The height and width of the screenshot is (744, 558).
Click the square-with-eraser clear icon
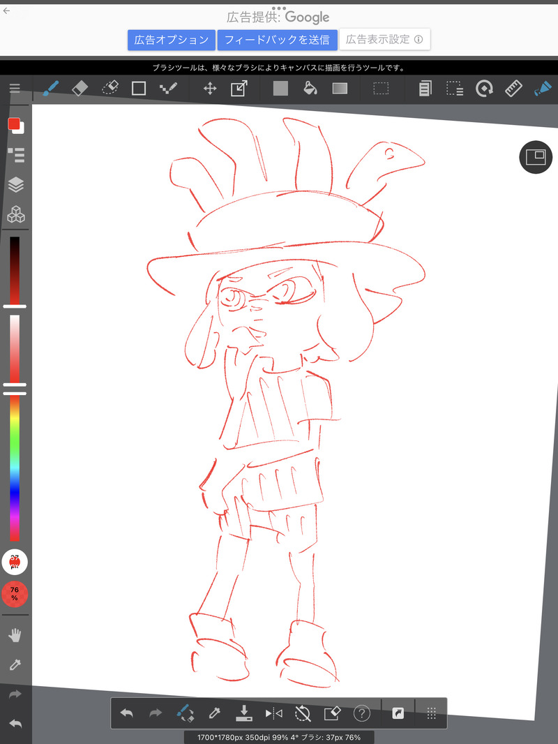[x=332, y=713]
